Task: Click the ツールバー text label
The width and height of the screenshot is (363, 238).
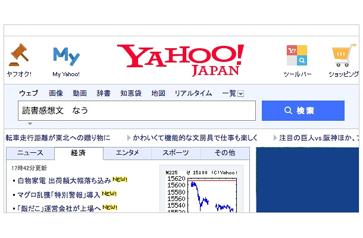Action: [298, 74]
